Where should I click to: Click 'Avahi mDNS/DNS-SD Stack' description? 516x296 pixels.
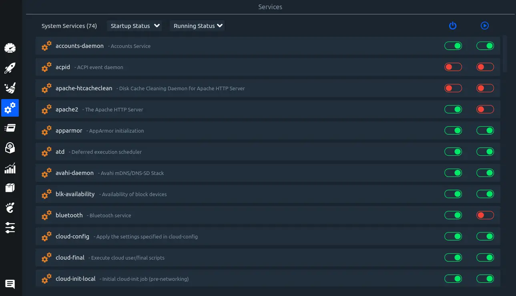[x=132, y=173]
